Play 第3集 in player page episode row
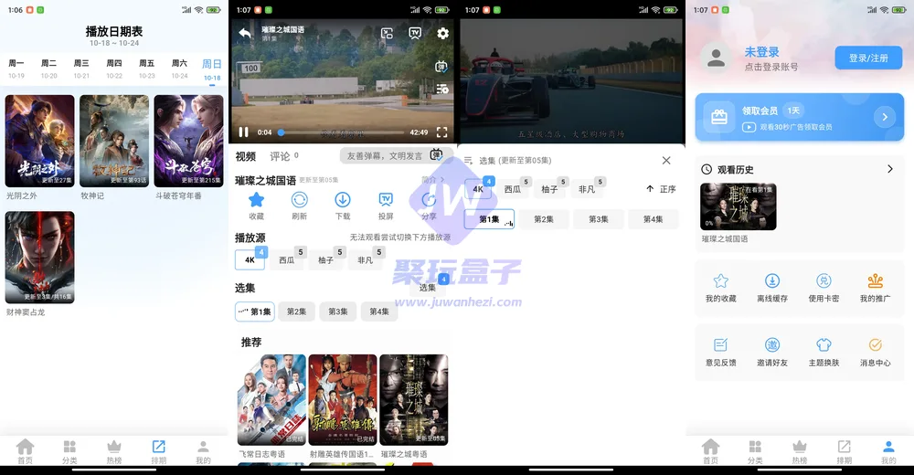This screenshot has width=914, height=475. [x=337, y=311]
